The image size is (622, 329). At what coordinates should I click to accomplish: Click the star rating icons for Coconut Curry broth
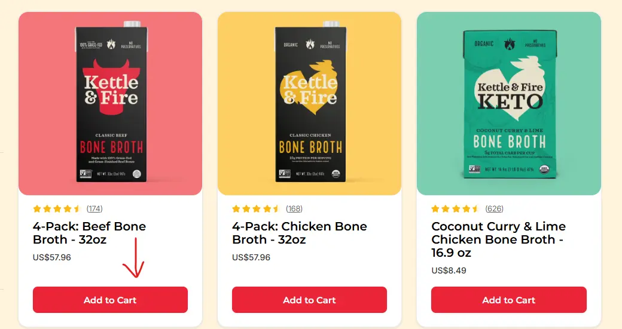[455, 208]
